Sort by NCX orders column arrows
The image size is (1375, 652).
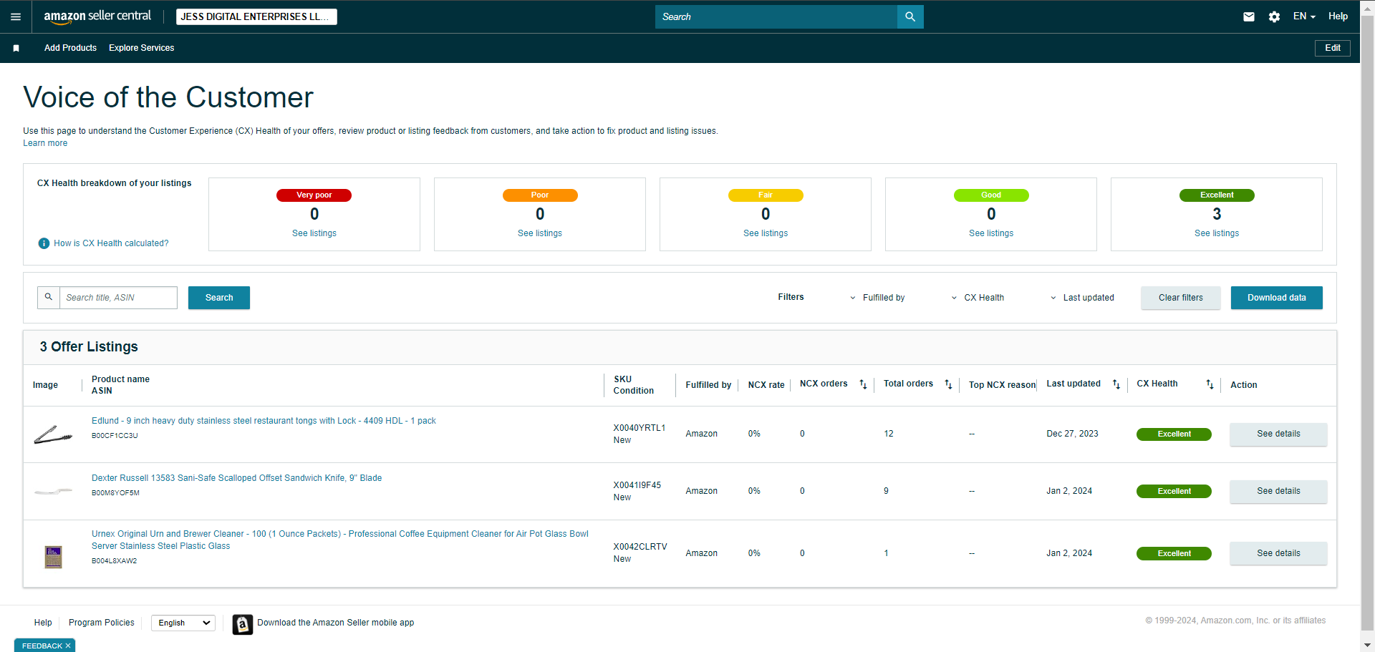point(863,384)
